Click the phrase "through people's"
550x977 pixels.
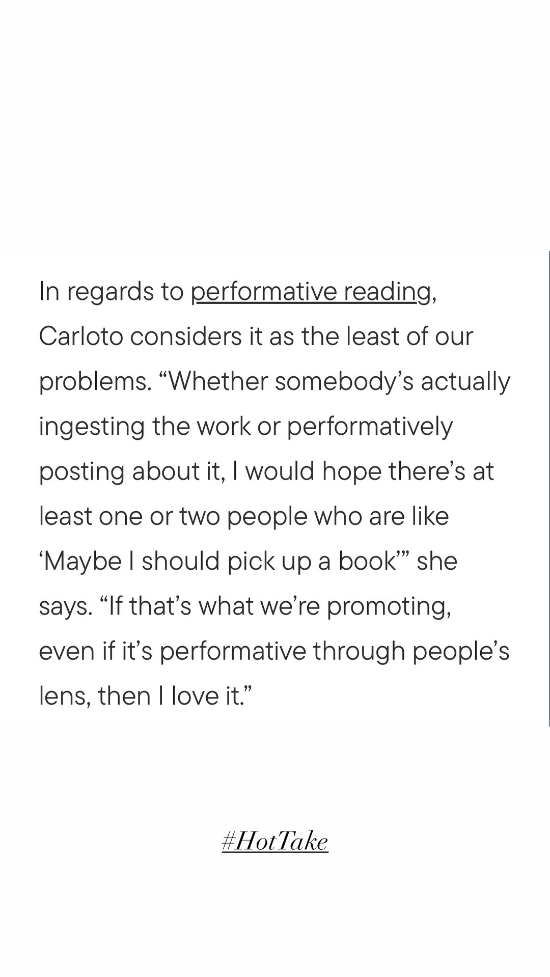tap(411, 651)
